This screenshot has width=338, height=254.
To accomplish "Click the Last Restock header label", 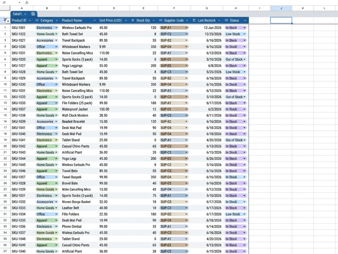I will click(207, 20).
